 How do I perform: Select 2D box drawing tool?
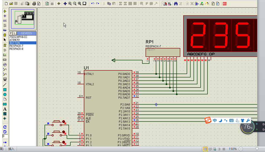coord(5,90)
